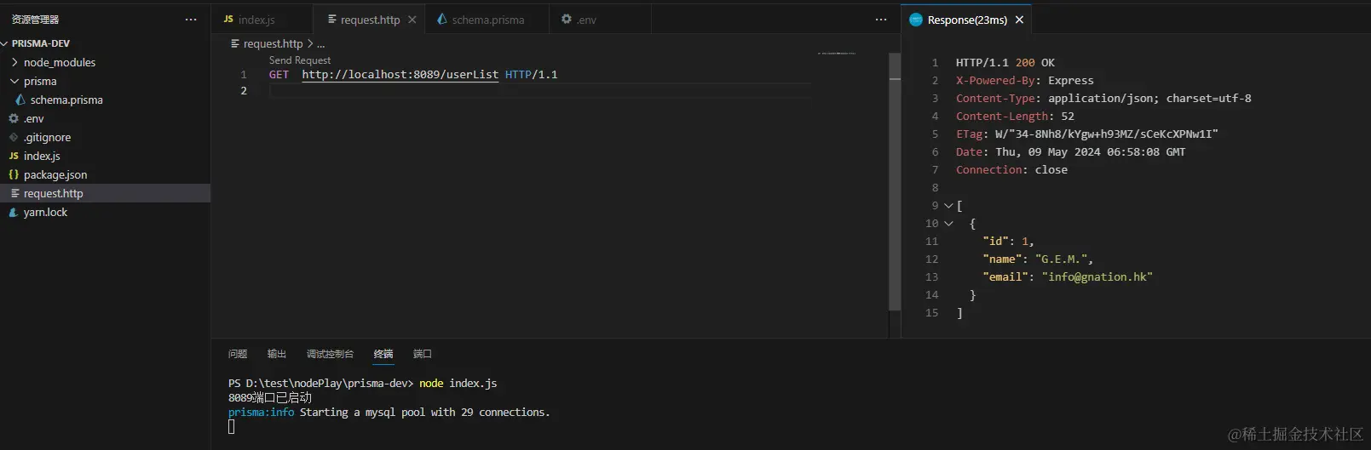This screenshot has height=450, width=1371.
Task: Collapse the PRISMA-DEV project root
Action: [x=5, y=43]
